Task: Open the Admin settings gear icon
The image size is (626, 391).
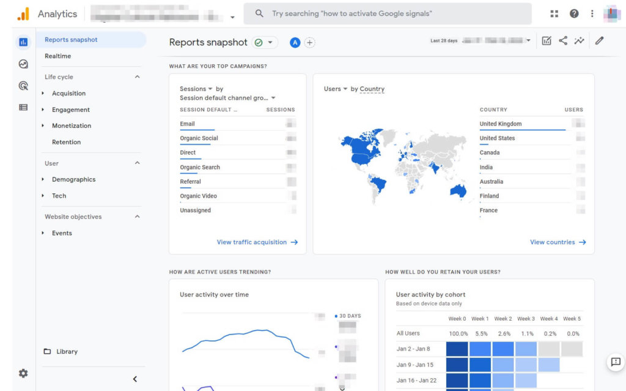Action: pyautogui.click(x=23, y=373)
